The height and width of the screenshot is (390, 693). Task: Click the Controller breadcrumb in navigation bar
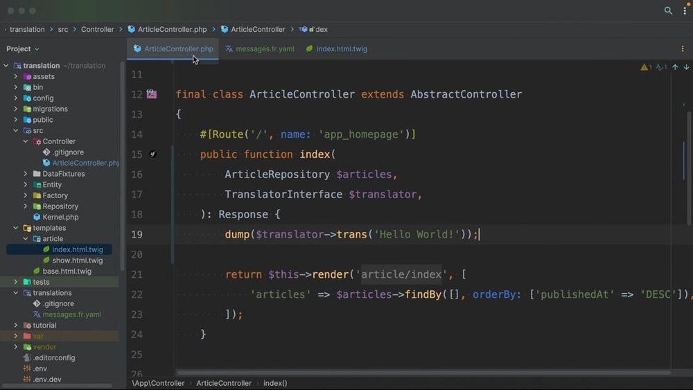click(97, 29)
